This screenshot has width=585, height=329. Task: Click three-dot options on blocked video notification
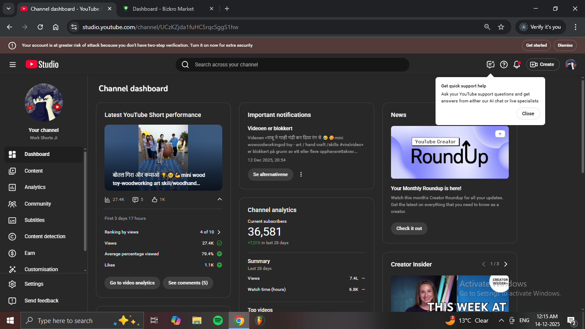click(301, 174)
